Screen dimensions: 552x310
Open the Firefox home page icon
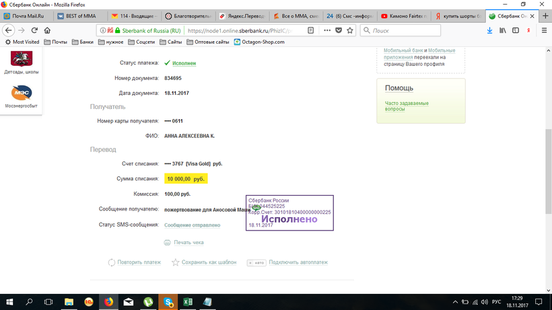click(x=47, y=30)
